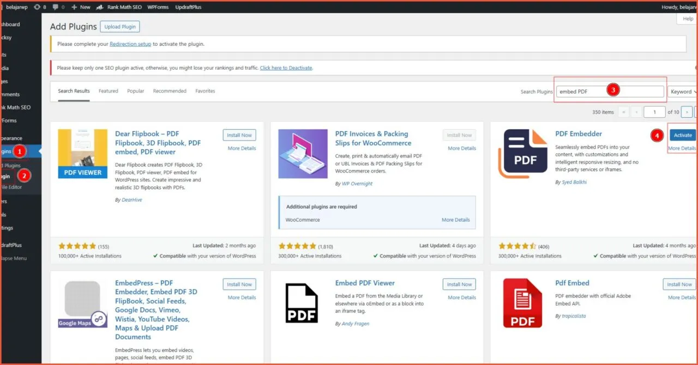Image resolution: width=698 pixels, height=365 pixels.
Task: Select the Embed PDF Viewer black PDF icon
Action: (302, 303)
